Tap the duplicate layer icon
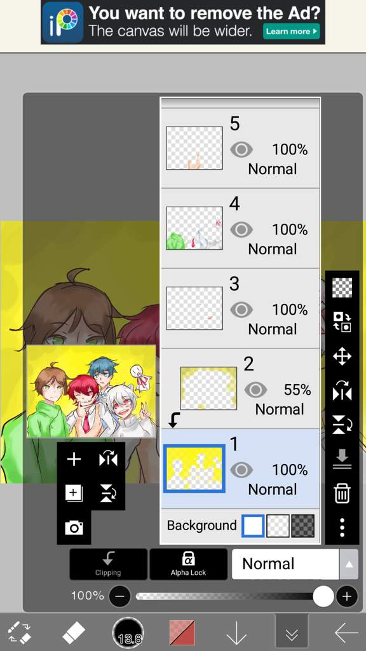The height and width of the screenshot is (651, 366). click(74, 493)
